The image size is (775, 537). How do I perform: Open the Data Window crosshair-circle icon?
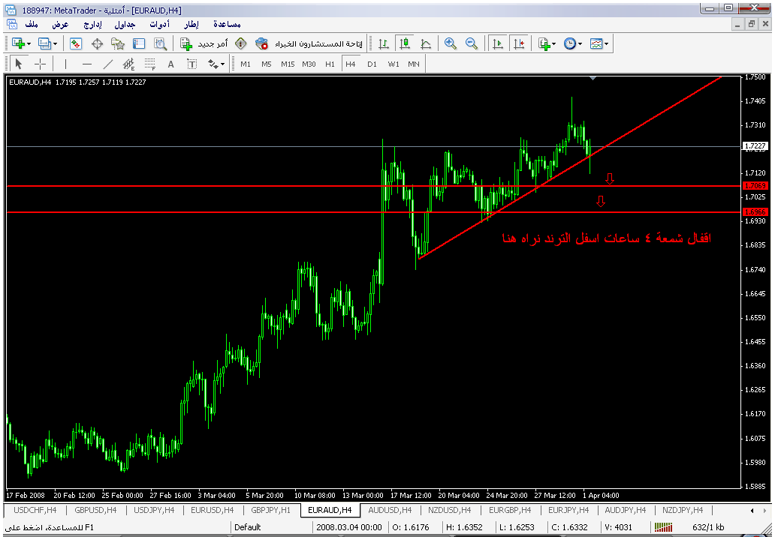pyautogui.click(x=97, y=43)
